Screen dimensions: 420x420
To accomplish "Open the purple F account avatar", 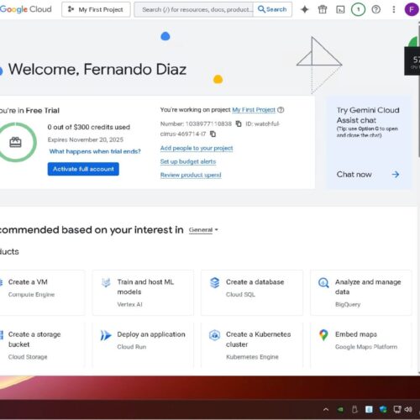I will coord(412,9).
